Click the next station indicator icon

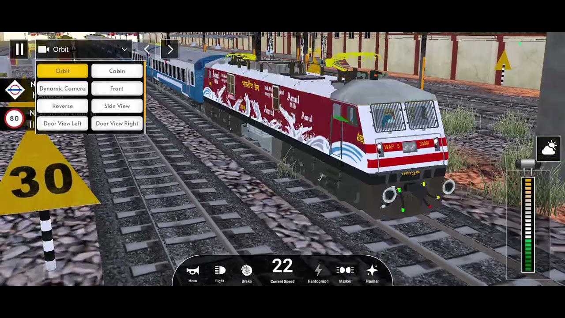[x=15, y=91]
